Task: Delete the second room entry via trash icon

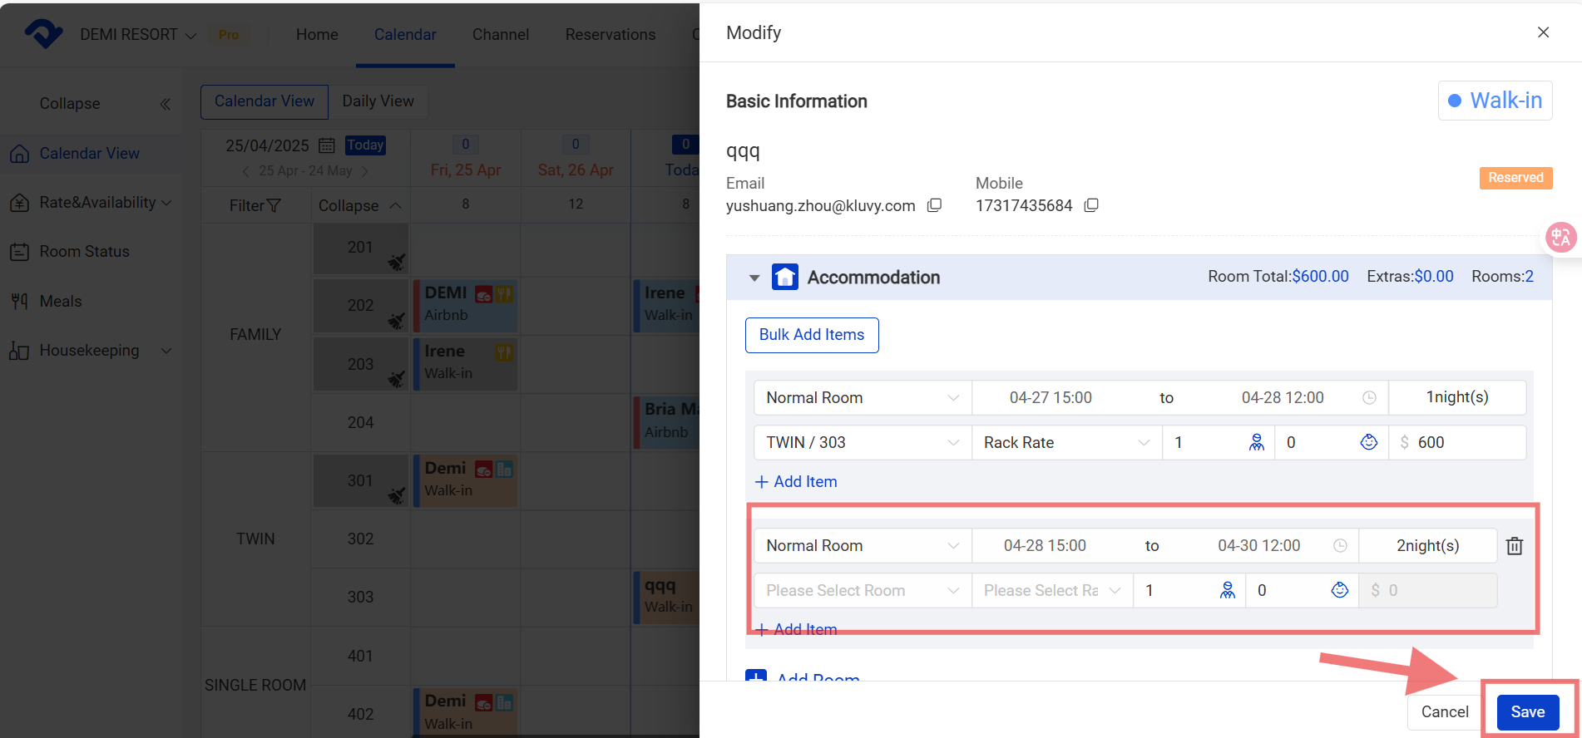Action: (1514, 546)
